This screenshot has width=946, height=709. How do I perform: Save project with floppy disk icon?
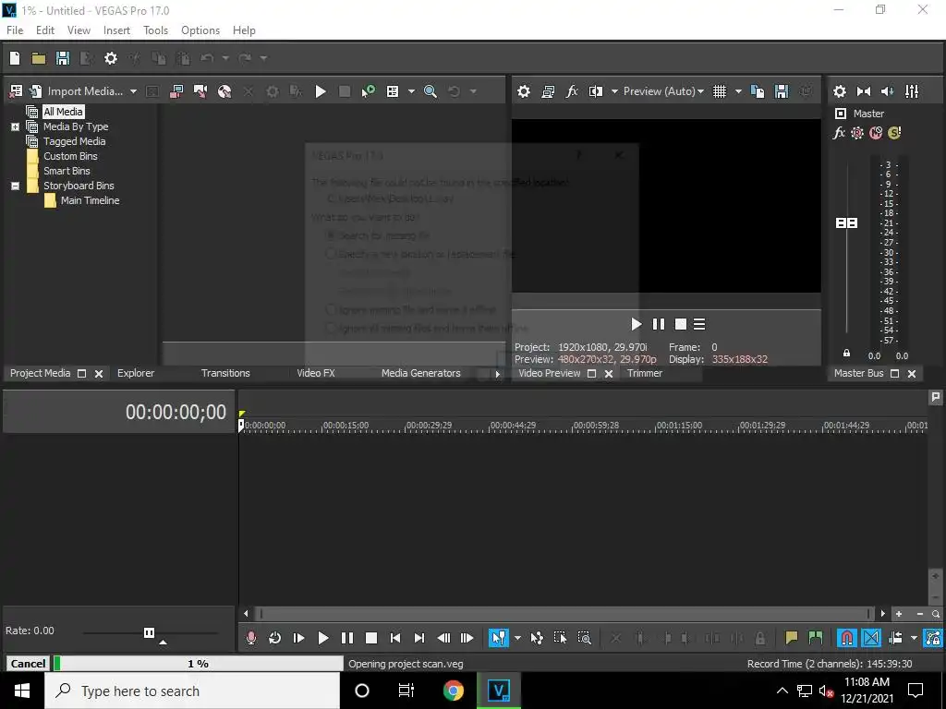63,58
